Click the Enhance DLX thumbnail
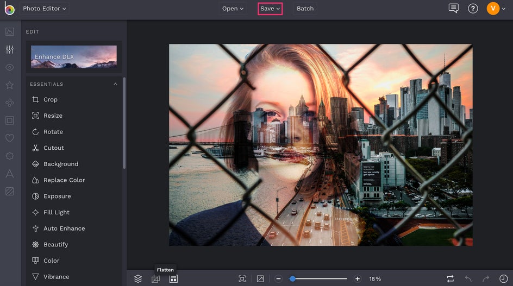513x286 pixels. pyautogui.click(x=74, y=57)
